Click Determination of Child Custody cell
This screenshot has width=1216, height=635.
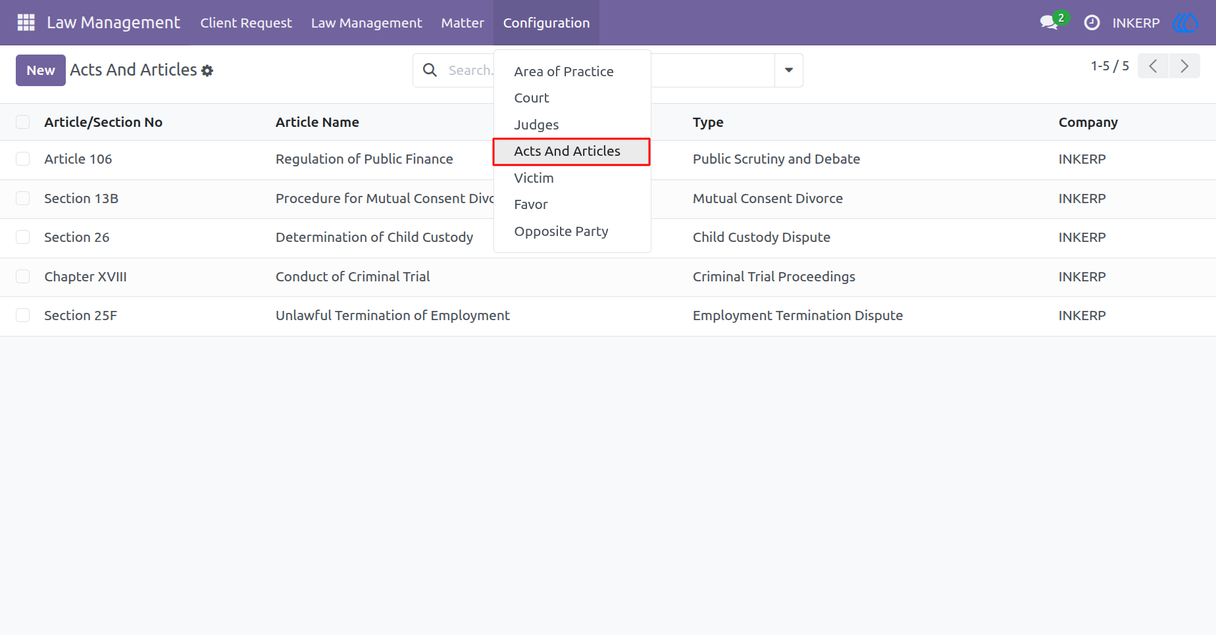pyautogui.click(x=374, y=237)
